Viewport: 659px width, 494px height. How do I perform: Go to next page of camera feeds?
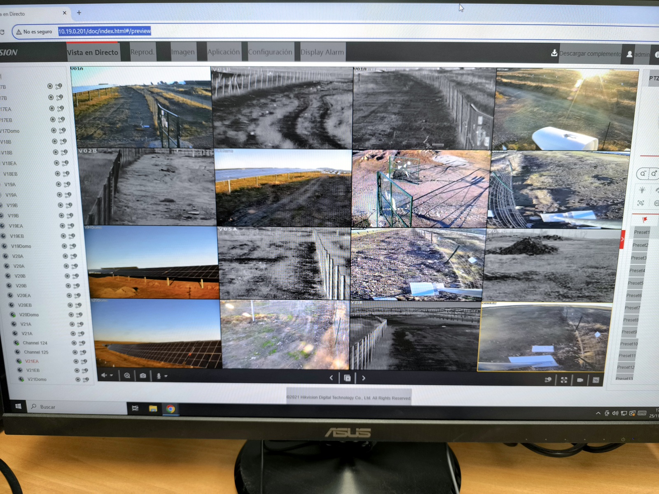click(363, 378)
